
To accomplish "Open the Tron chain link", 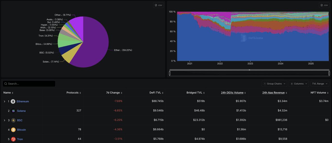I will (x=20, y=139).
